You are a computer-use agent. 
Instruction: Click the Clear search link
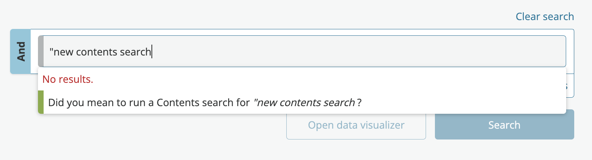click(x=545, y=16)
